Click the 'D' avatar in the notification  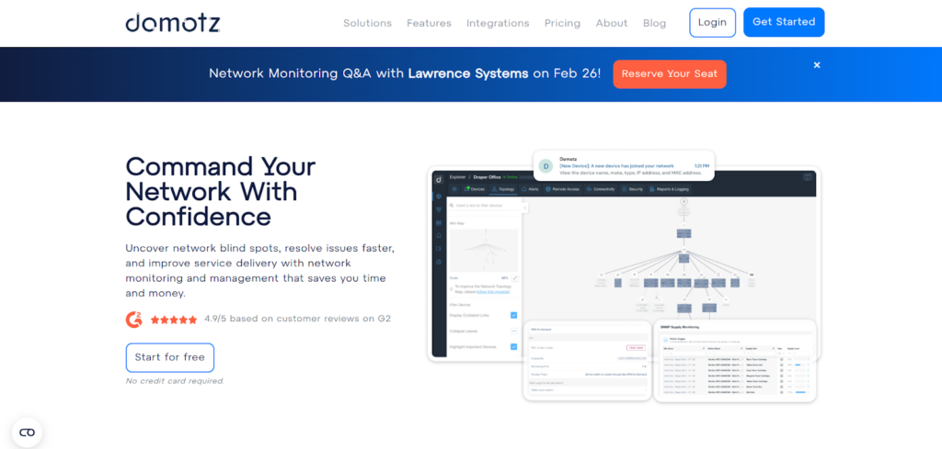pyautogui.click(x=546, y=166)
